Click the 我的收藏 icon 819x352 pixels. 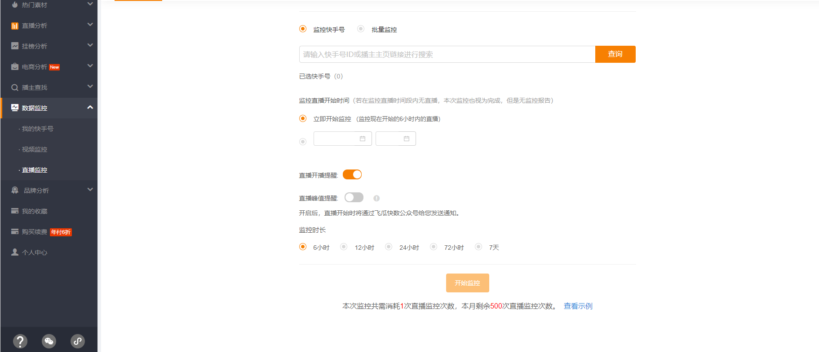pyautogui.click(x=15, y=211)
